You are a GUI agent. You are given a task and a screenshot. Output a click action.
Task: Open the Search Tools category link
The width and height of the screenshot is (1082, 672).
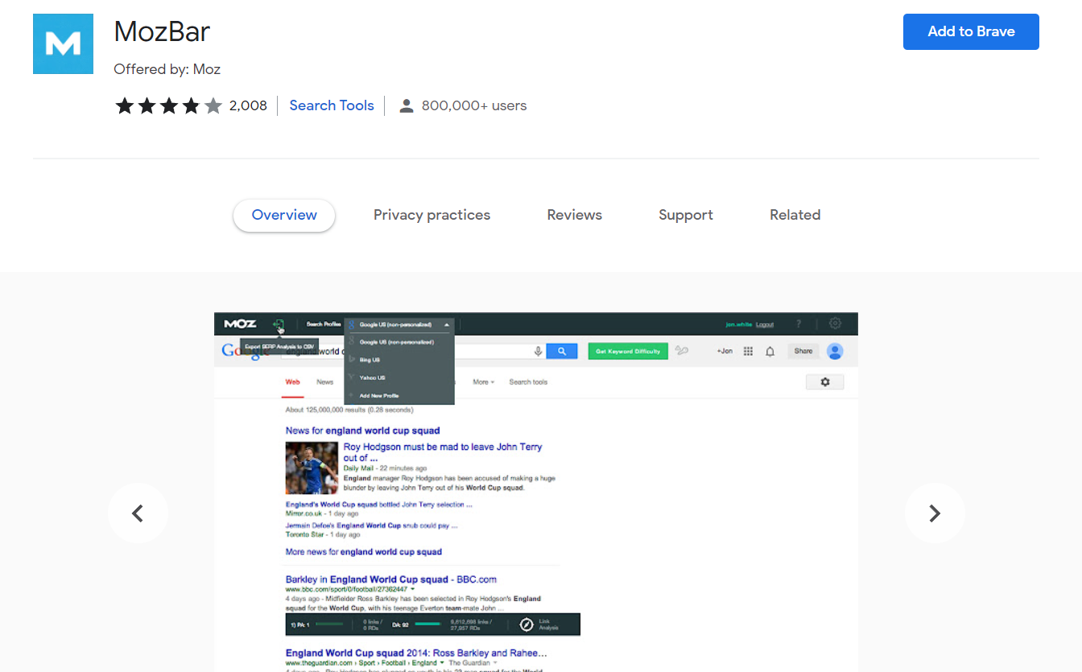click(332, 105)
